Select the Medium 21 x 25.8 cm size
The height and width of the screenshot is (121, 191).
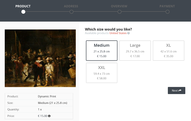click(102, 50)
